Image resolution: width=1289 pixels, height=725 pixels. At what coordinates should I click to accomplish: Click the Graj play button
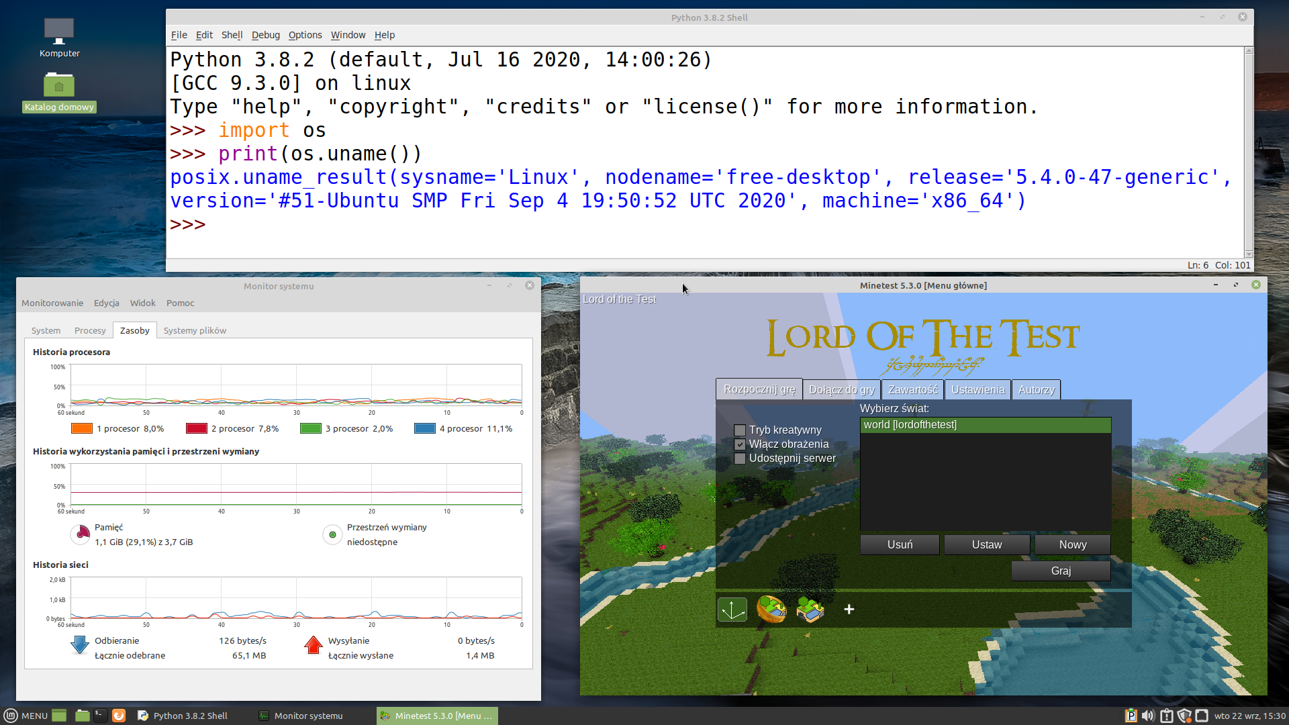point(1061,571)
